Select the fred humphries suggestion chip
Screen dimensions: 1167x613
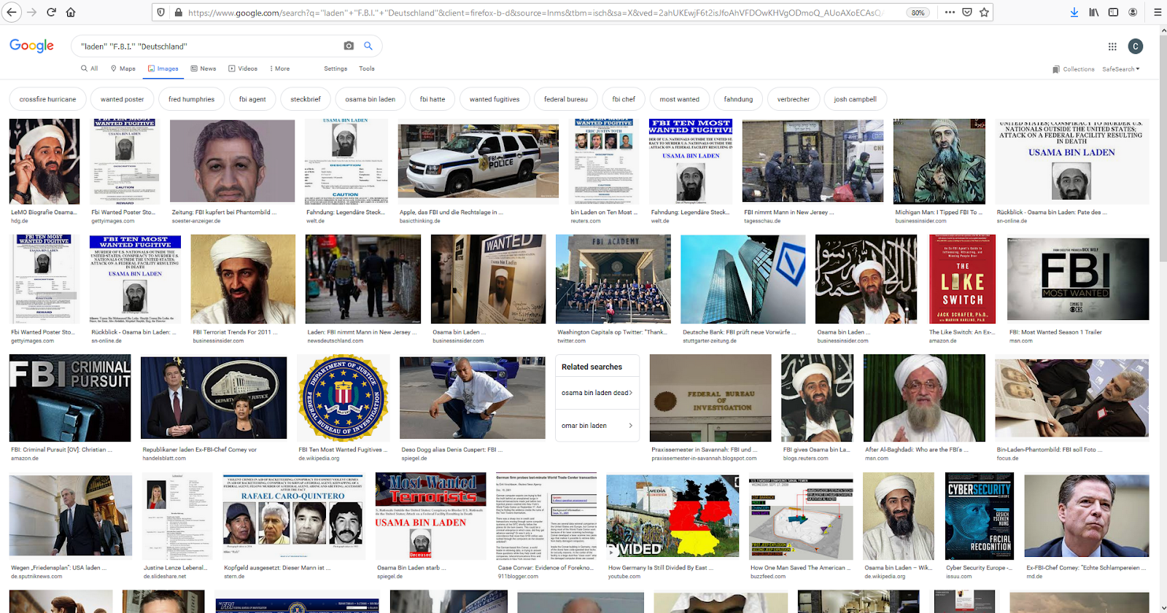[191, 99]
